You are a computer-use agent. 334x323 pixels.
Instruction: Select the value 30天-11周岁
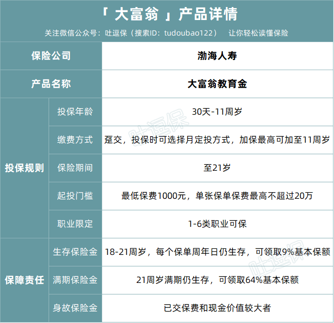(x=217, y=112)
